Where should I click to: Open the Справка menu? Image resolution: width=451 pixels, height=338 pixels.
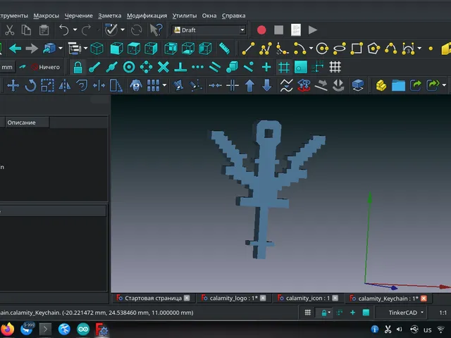(233, 15)
